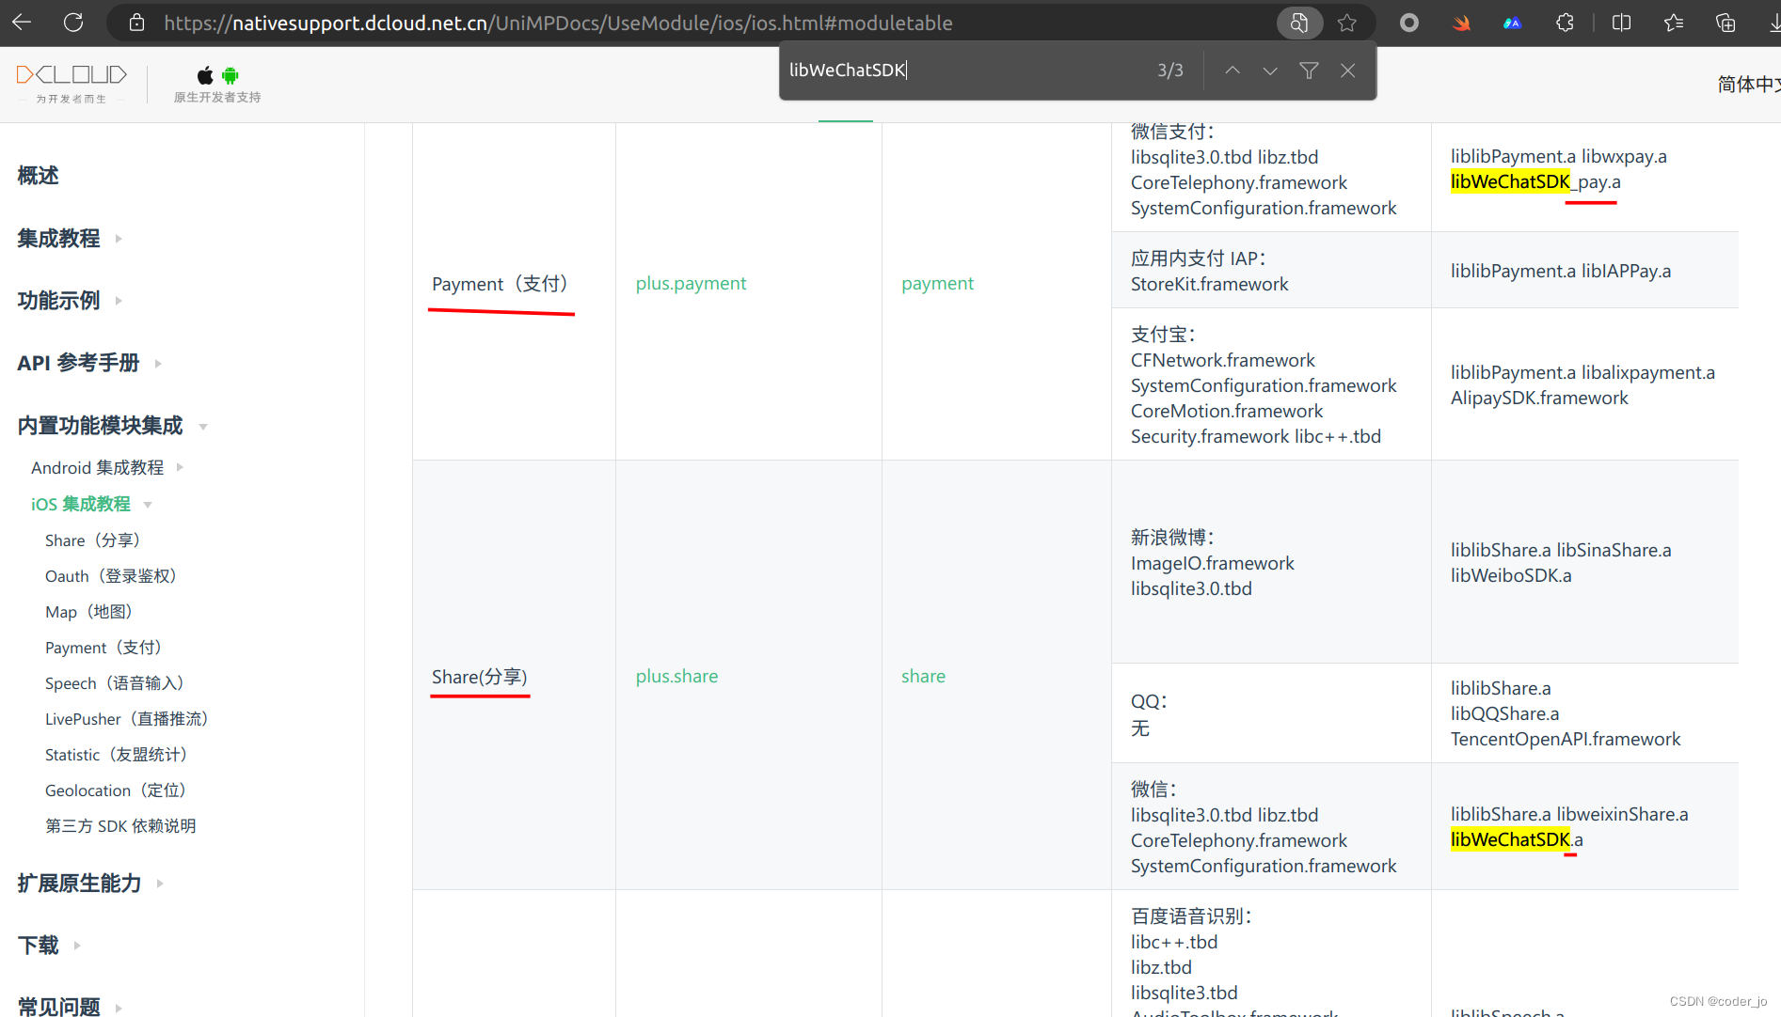The height and width of the screenshot is (1017, 1781).
Task: Click the green share link in table
Action: [923, 676]
